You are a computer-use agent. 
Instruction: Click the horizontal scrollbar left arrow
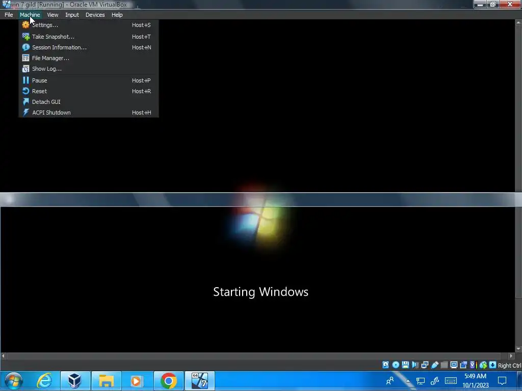[x=4, y=356]
